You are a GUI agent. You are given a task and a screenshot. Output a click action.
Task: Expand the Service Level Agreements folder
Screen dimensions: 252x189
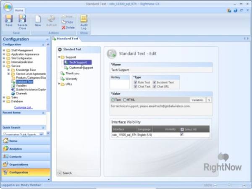pos(9,74)
